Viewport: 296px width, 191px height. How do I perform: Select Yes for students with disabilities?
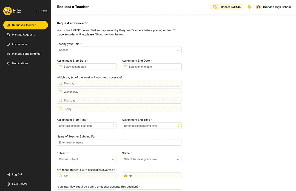pos(61,176)
